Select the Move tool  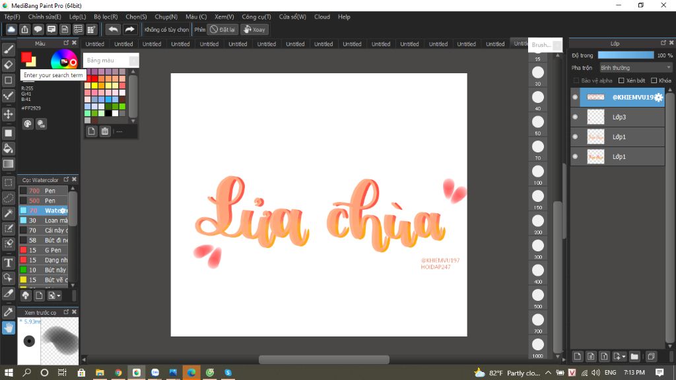coord(8,114)
